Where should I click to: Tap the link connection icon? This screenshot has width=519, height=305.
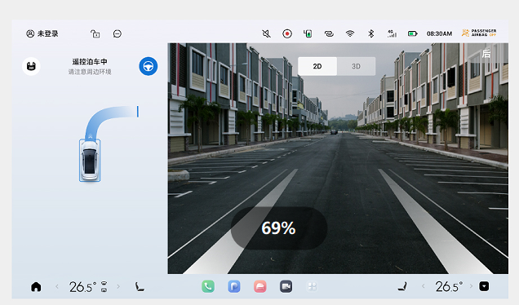(329, 33)
